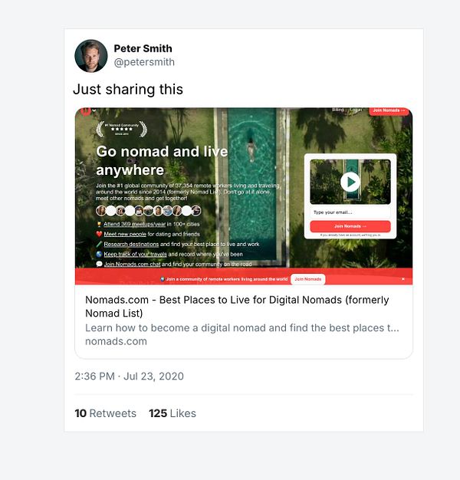Click the 'Research destinations' link
This screenshot has width=460, height=480.
pyautogui.click(x=131, y=245)
